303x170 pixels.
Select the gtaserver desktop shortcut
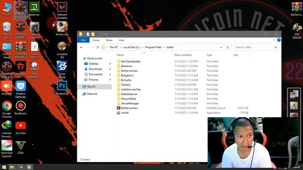tap(35, 9)
